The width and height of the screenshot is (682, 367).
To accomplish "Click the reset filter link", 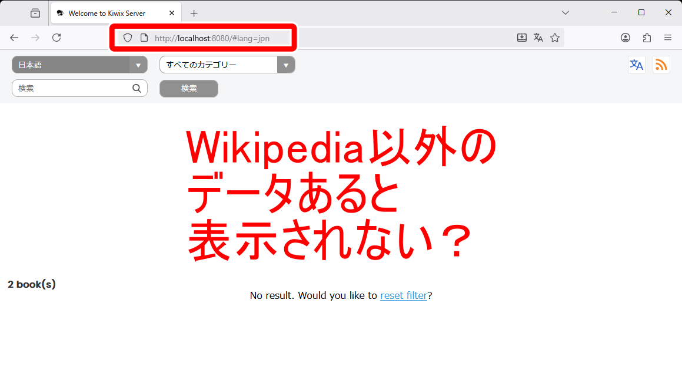I will (x=403, y=295).
